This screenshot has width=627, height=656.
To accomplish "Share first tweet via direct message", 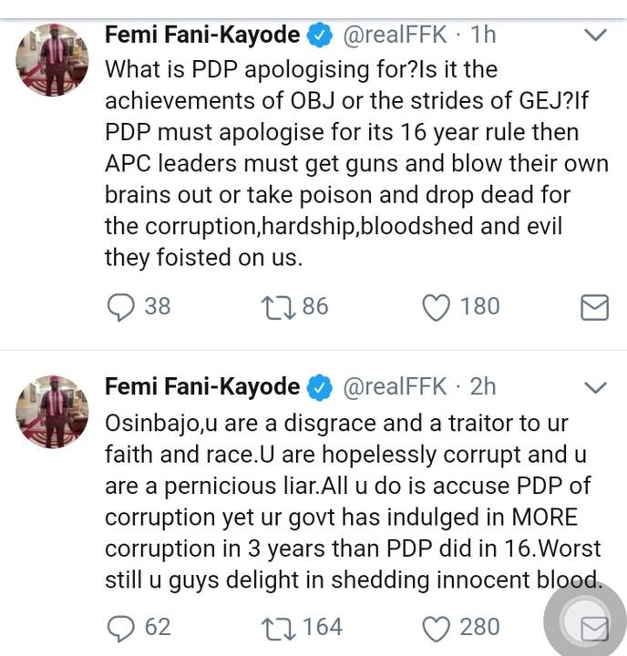I will pyautogui.click(x=594, y=308).
